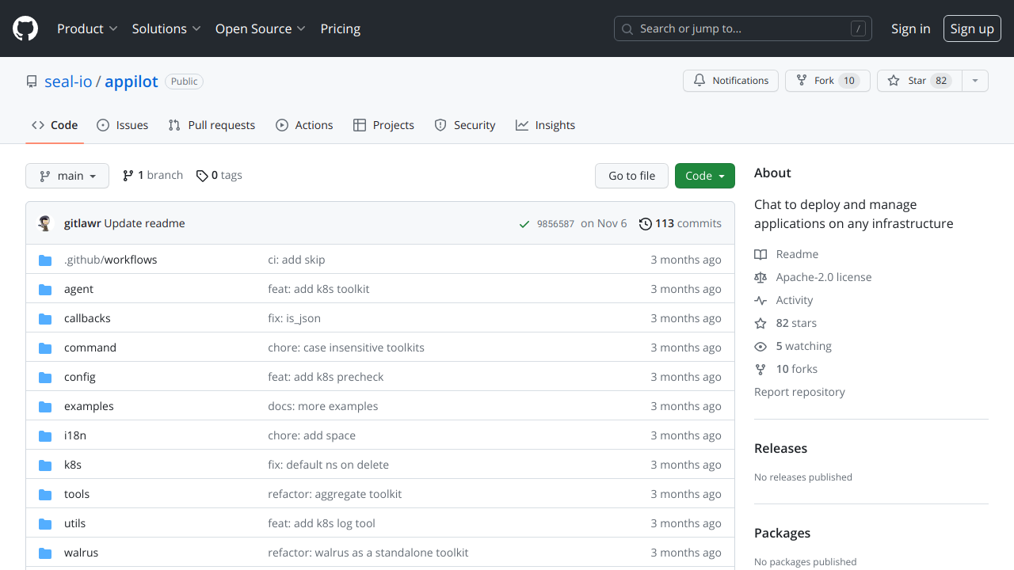Click the Sign up button

(x=972, y=28)
